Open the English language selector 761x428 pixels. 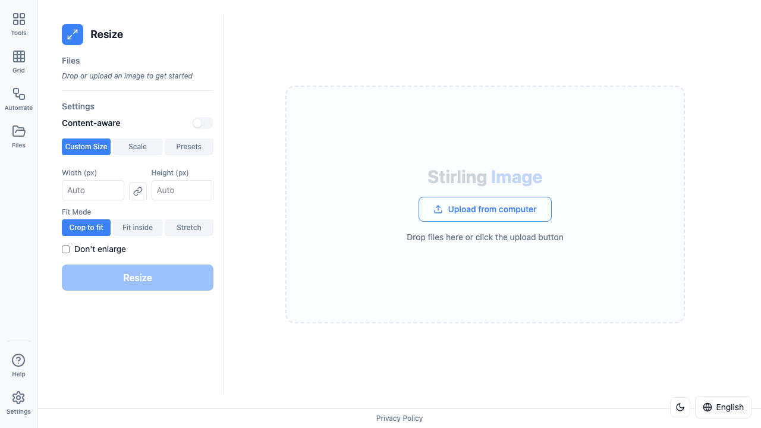pos(723,407)
